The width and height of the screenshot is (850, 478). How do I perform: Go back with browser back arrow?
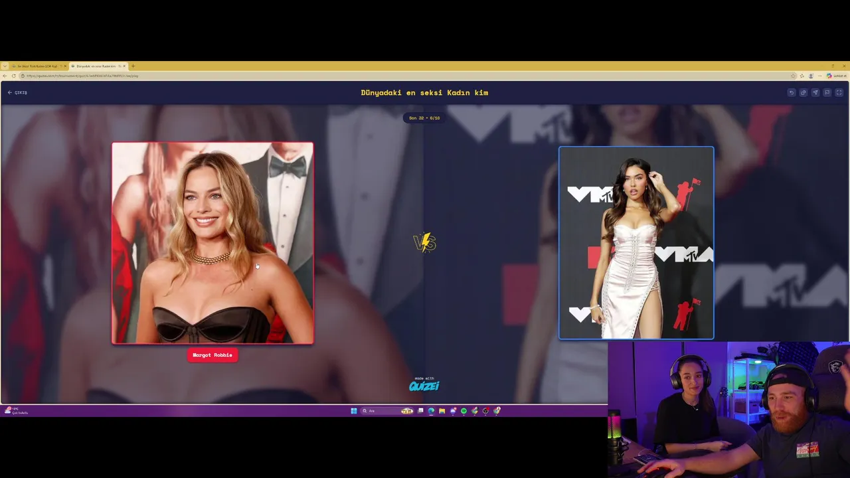pos(5,76)
